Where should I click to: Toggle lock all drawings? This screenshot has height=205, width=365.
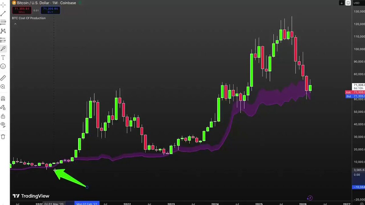(x=3, y=116)
